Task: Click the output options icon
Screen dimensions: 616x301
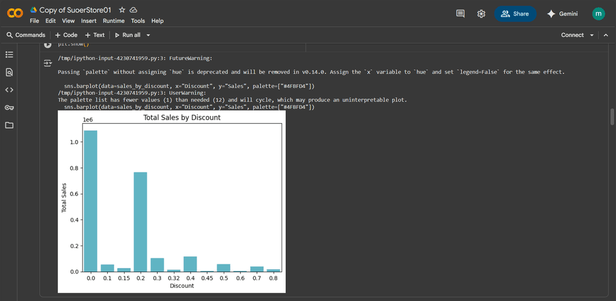Action: [48, 62]
